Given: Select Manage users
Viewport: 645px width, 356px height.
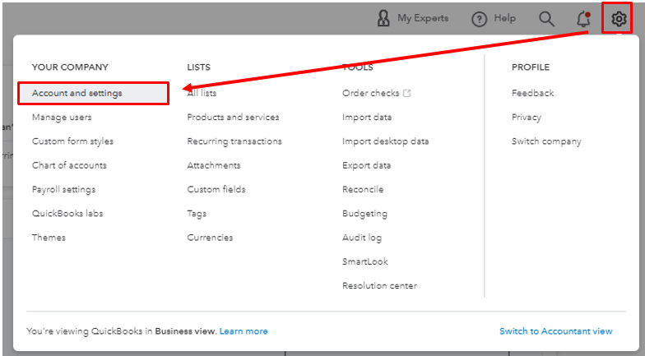Looking at the screenshot, I should (x=62, y=118).
